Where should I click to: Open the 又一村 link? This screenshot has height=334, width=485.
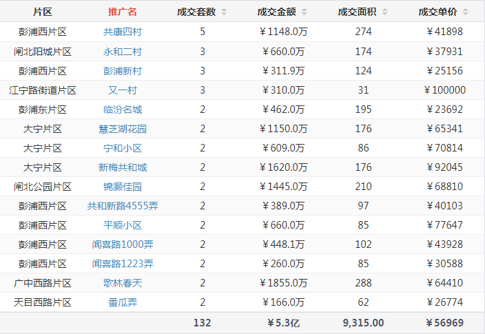point(123,90)
